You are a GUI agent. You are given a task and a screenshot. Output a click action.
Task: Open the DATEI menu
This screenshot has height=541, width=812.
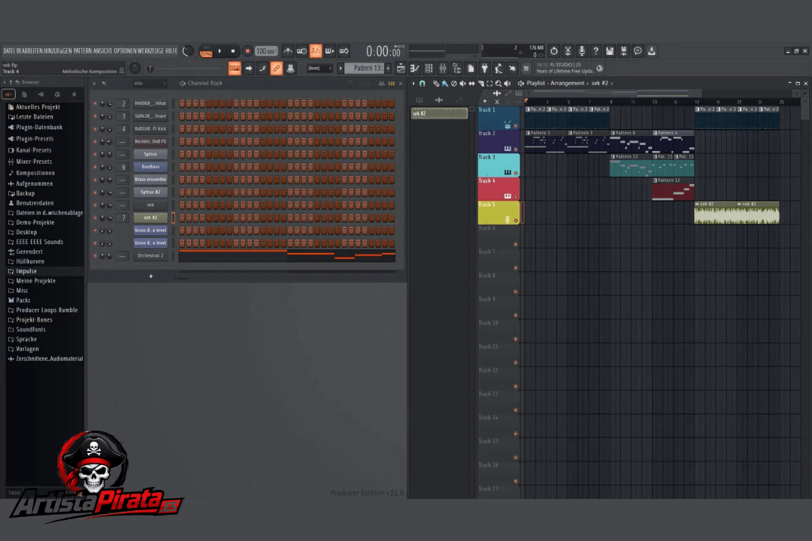(x=9, y=51)
